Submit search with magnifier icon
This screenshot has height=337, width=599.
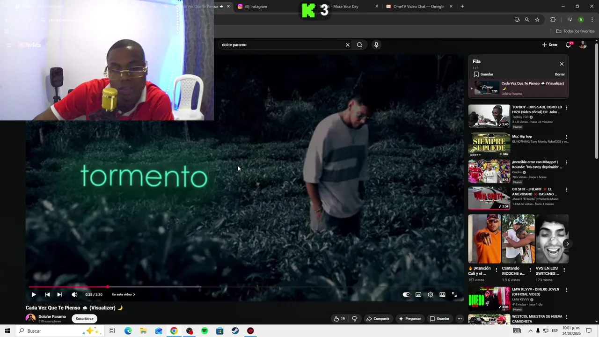click(359, 45)
